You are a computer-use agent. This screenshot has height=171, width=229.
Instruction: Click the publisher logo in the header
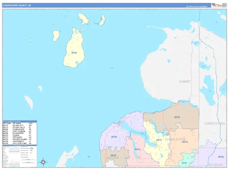[x=217, y=5]
